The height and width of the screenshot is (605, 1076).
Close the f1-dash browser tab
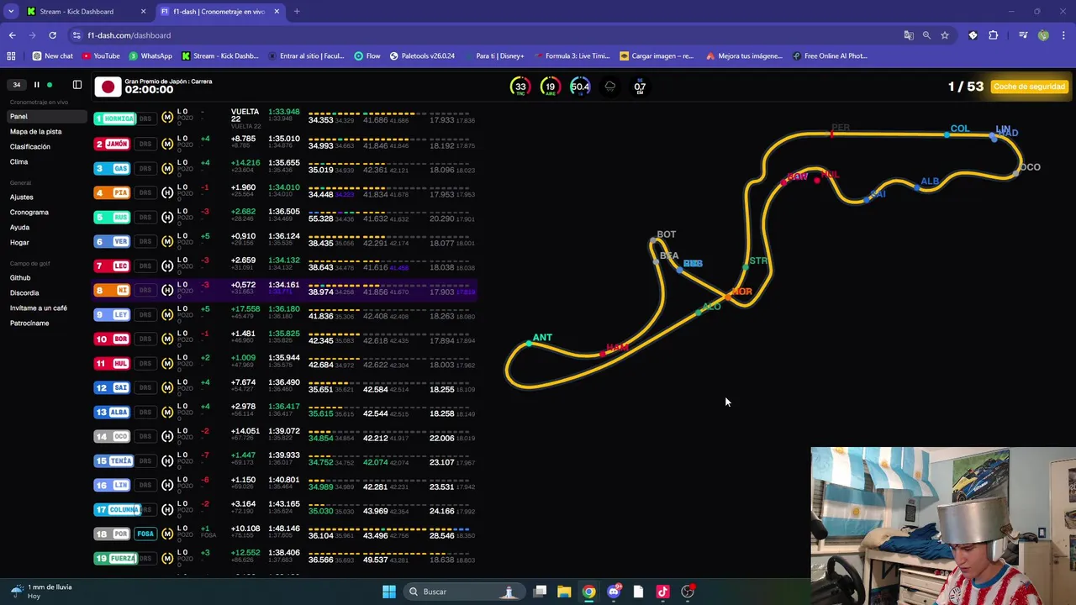[x=277, y=12]
